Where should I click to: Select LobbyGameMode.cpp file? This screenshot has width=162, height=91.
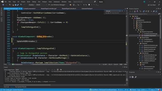pyautogui.click(x=150, y=59)
